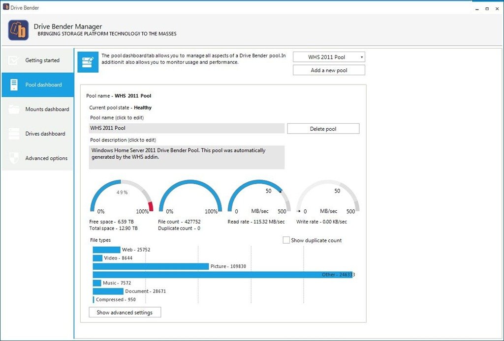This screenshot has height=341, width=504.
Task: Maximize the Drive Bender window
Action: pyautogui.click(x=487, y=9)
